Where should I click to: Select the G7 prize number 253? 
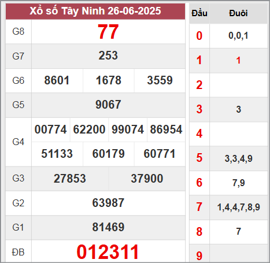[x=108, y=55]
